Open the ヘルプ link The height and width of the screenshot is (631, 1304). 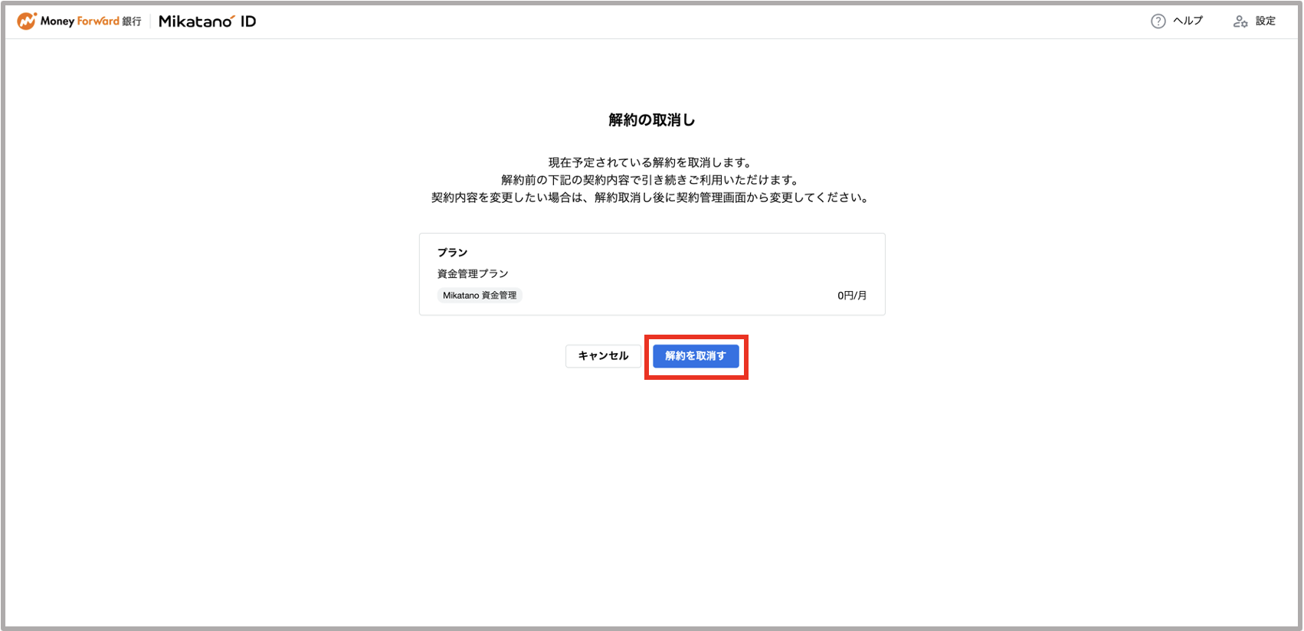click(x=1188, y=21)
